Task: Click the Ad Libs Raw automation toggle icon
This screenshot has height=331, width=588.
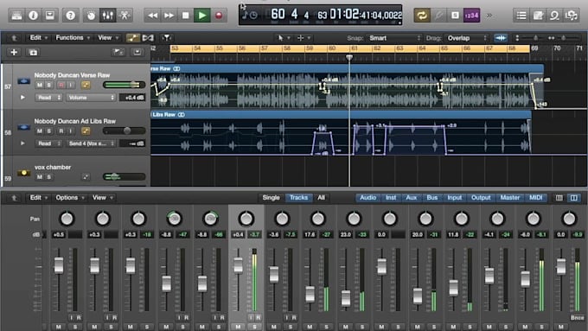Action: [x=86, y=130]
